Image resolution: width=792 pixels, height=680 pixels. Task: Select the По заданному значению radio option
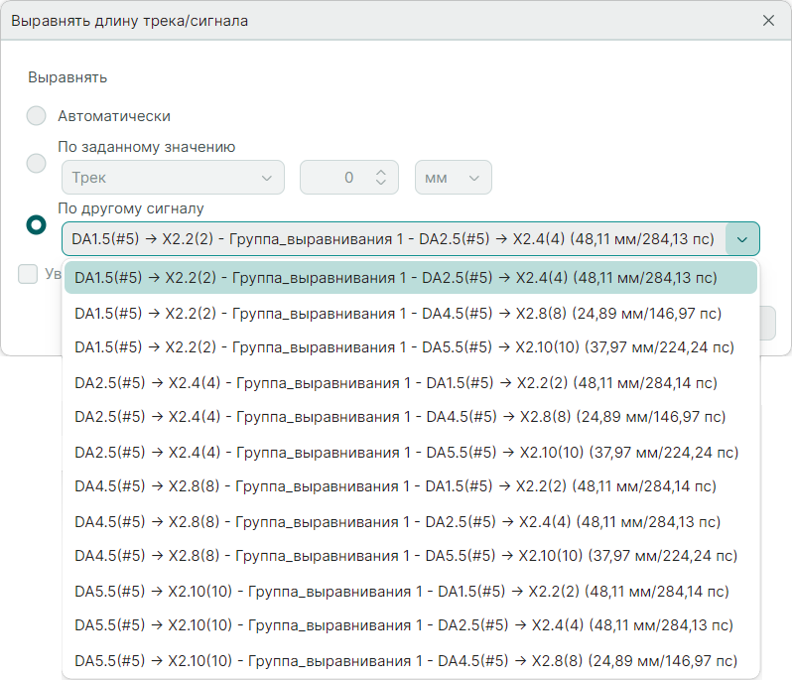(x=37, y=163)
